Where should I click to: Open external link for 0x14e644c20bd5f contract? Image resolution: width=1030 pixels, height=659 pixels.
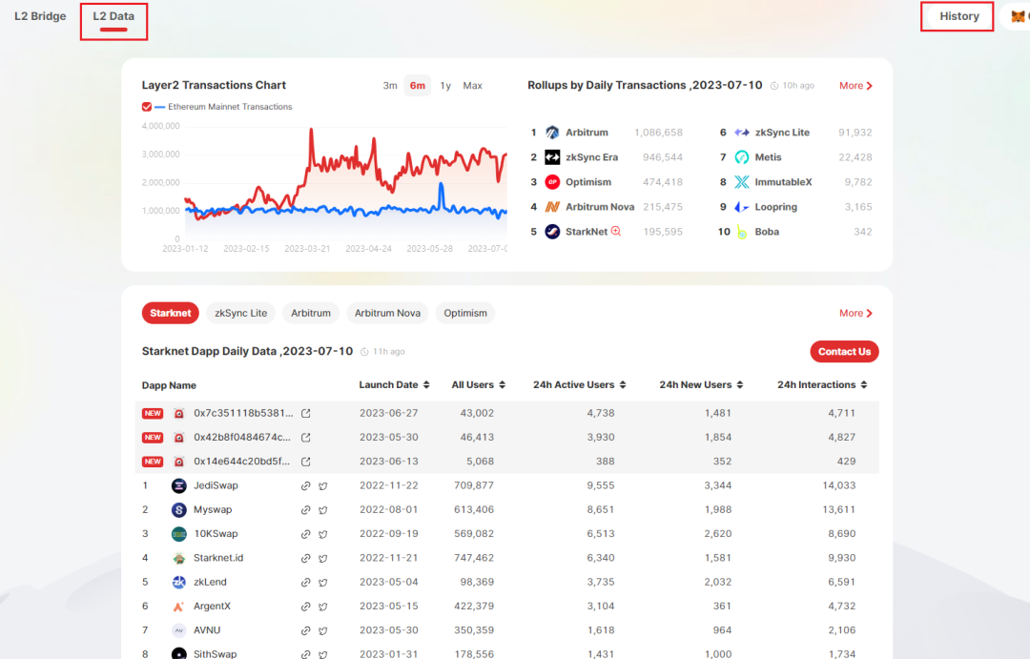(x=305, y=462)
